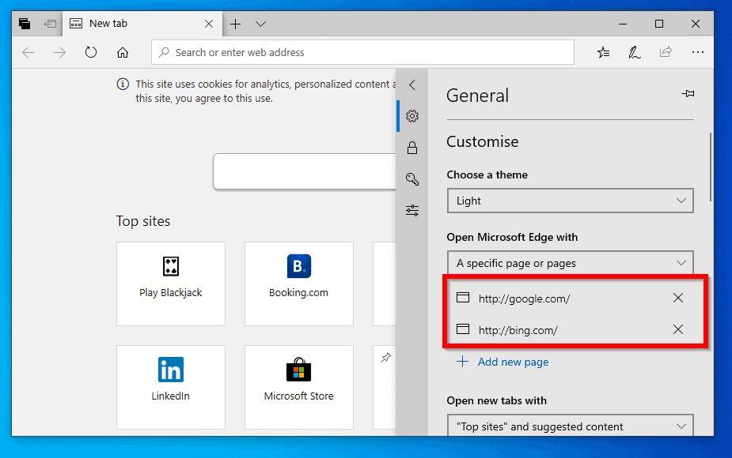Open Passwords and autofill key section

click(412, 179)
